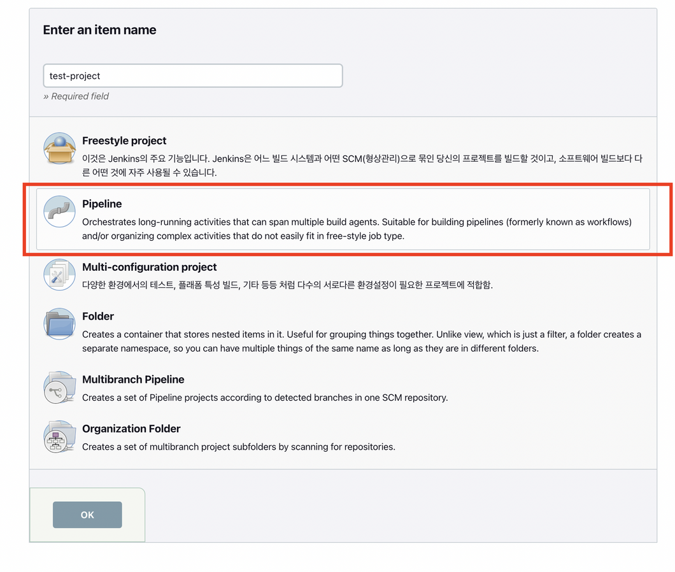Select the Freestyle project title
Screen dimensions: 675x572
(x=124, y=141)
